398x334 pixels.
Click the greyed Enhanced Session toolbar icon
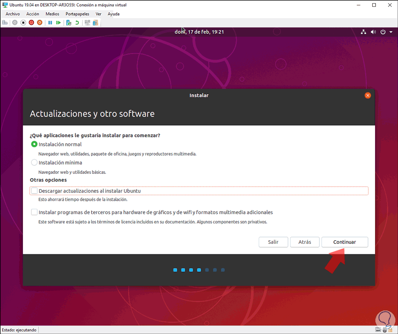(87, 23)
